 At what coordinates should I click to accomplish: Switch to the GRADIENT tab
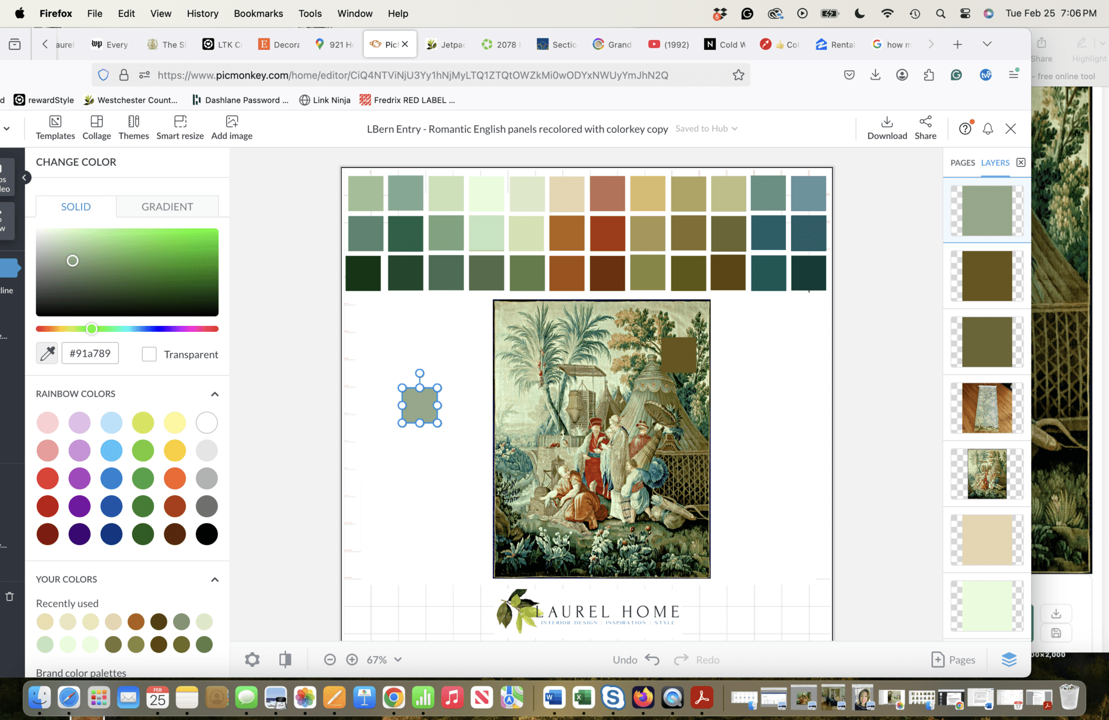point(167,206)
